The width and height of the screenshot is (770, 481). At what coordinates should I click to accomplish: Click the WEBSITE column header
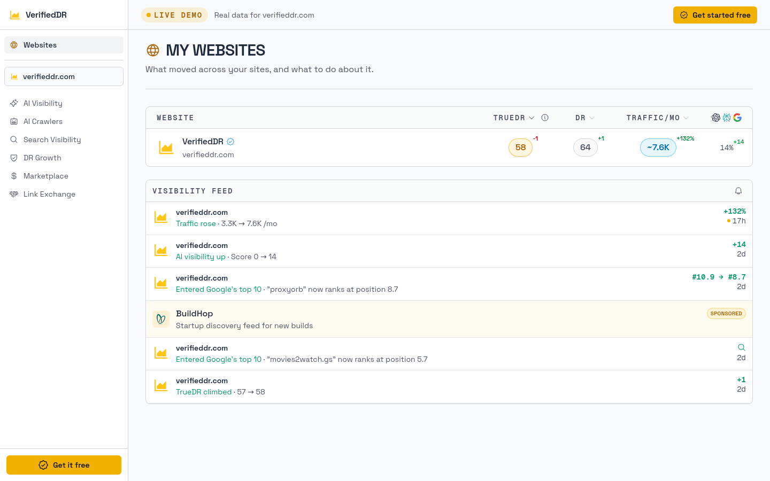[x=175, y=118]
